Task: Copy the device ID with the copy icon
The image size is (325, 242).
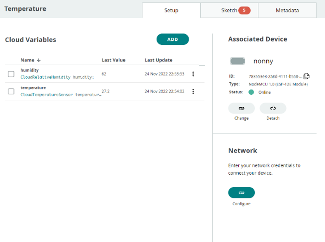Action: (306, 76)
